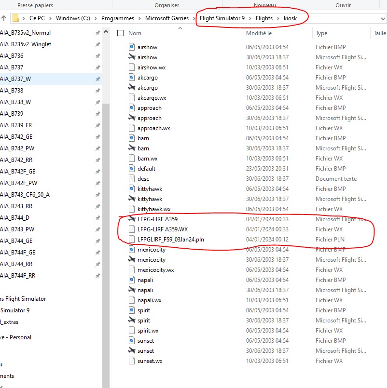Select the approach.wx file name
This screenshot has height=388, width=387.
[x=153, y=128]
